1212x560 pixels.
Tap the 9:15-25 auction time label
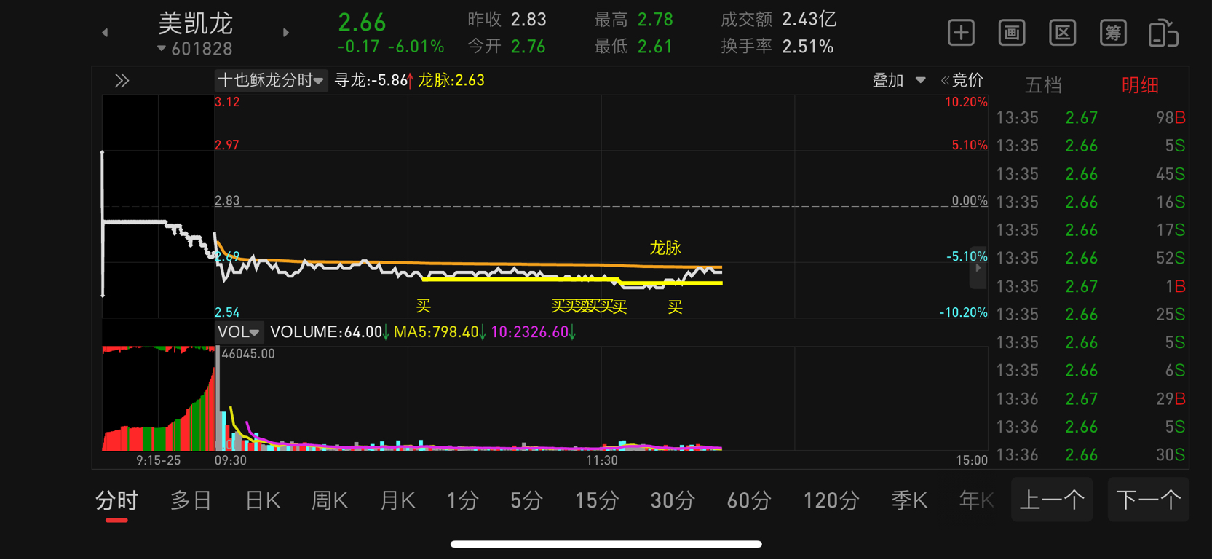coord(159,460)
